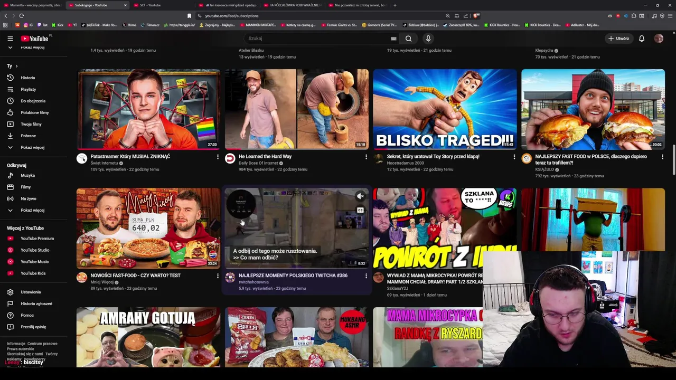Click Centrum prasowe footer link
Image resolution: width=676 pixels, height=380 pixels.
pyautogui.click(x=42, y=344)
